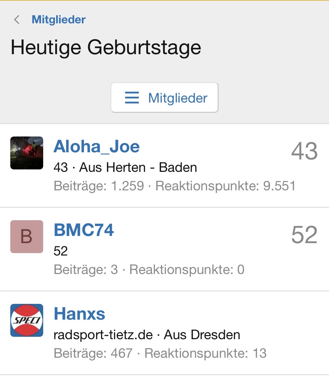This screenshot has height=380, width=329.
Task: Click Hanxs' SPECI logo avatar
Action: point(27,320)
